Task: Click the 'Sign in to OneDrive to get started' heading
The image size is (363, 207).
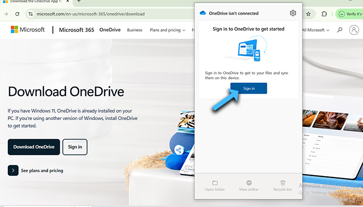Action: point(248,29)
